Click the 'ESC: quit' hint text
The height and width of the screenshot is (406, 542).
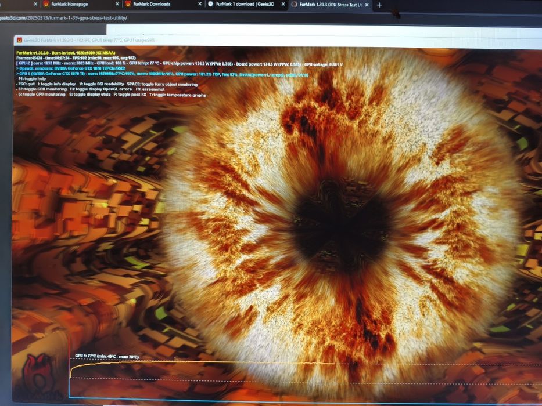click(26, 84)
